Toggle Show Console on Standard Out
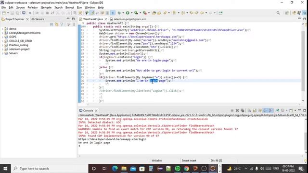This screenshot has width=308, height=173. (265, 111)
